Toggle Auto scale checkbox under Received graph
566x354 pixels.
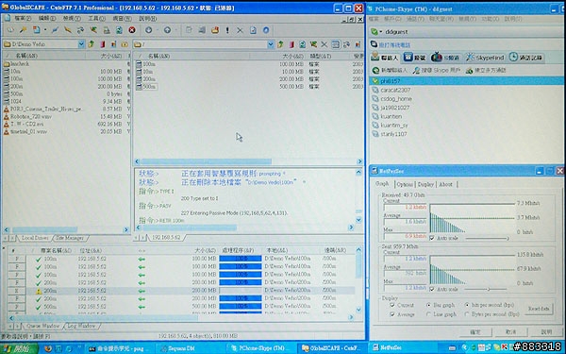click(432, 238)
